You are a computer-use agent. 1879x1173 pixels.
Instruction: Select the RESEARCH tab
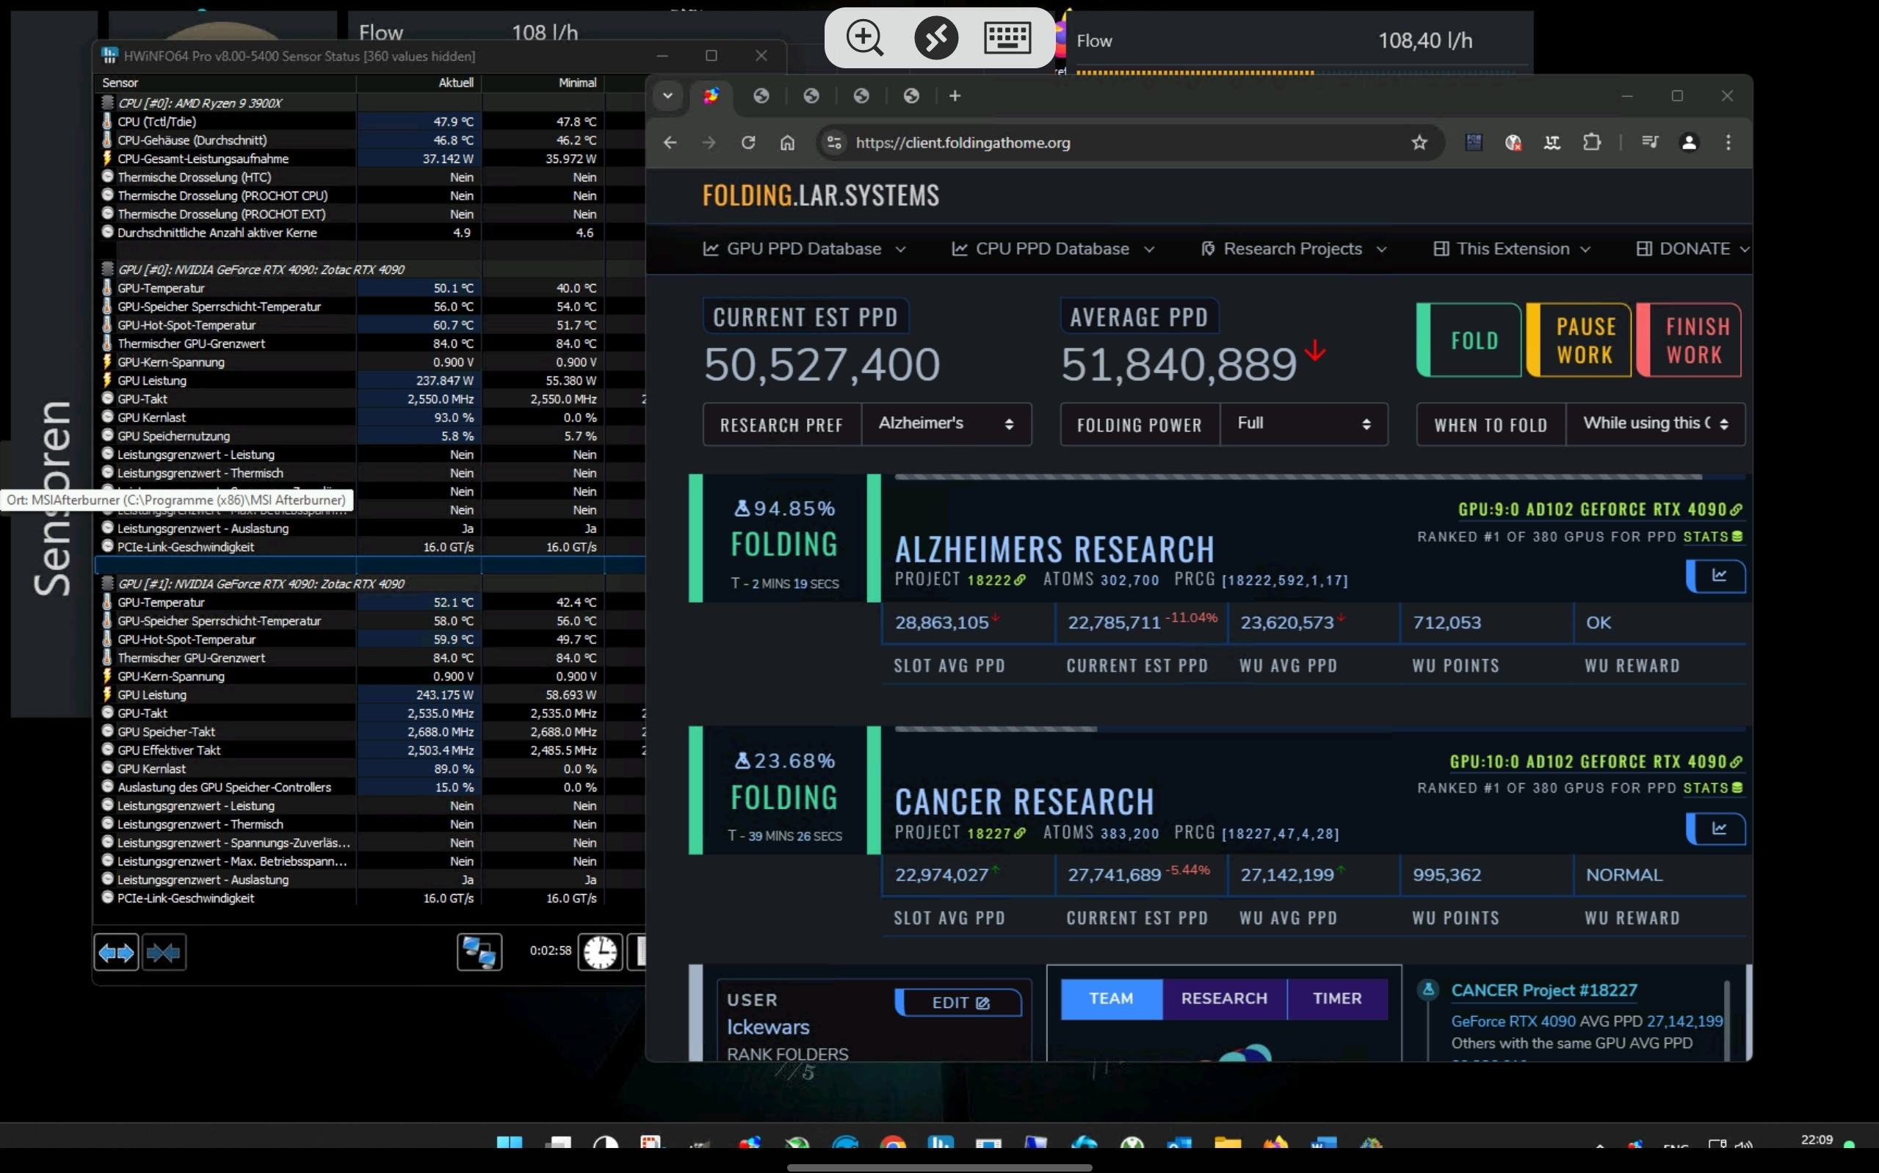1224,998
